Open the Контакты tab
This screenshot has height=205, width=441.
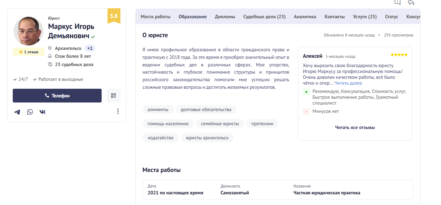point(335,17)
